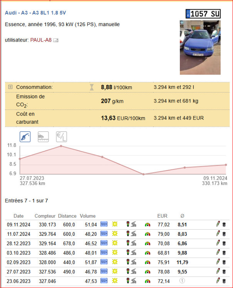Click the EUR column header

[x=162, y=216]
